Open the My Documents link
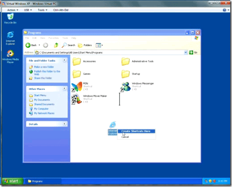 point(42,100)
